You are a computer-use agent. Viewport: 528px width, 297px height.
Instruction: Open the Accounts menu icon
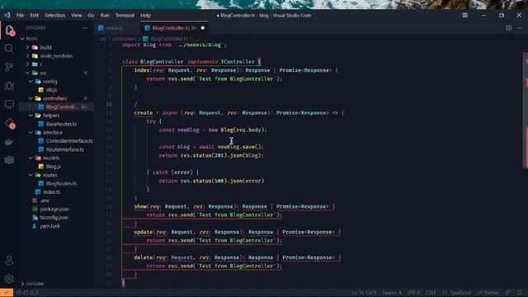point(9,261)
